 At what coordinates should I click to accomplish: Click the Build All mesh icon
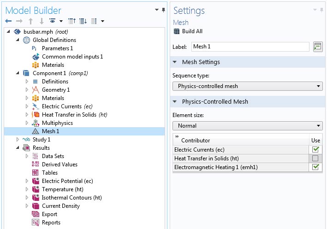pyautogui.click(x=176, y=31)
